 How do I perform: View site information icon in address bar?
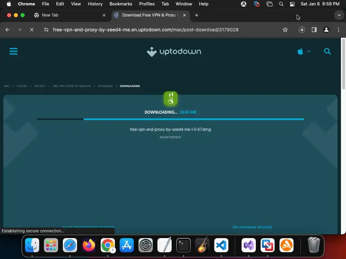(x=46, y=30)
